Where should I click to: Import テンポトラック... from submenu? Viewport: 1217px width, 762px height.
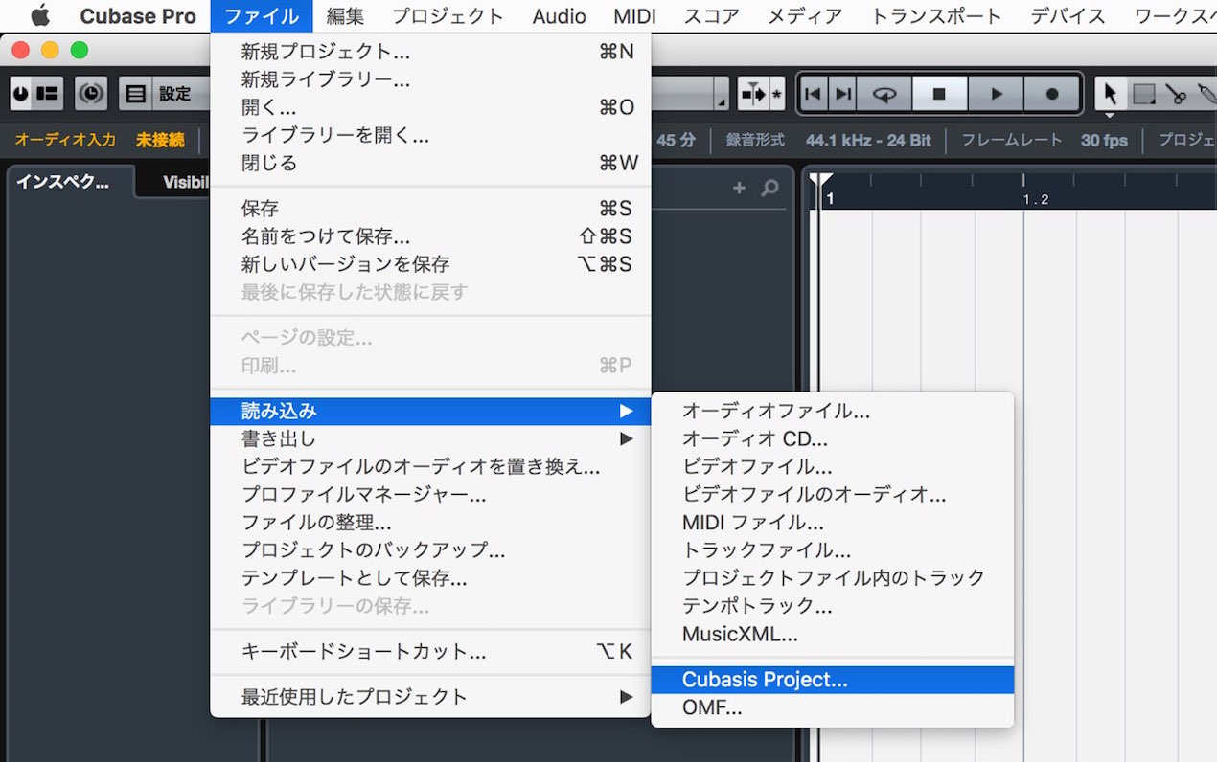(833, 606)
